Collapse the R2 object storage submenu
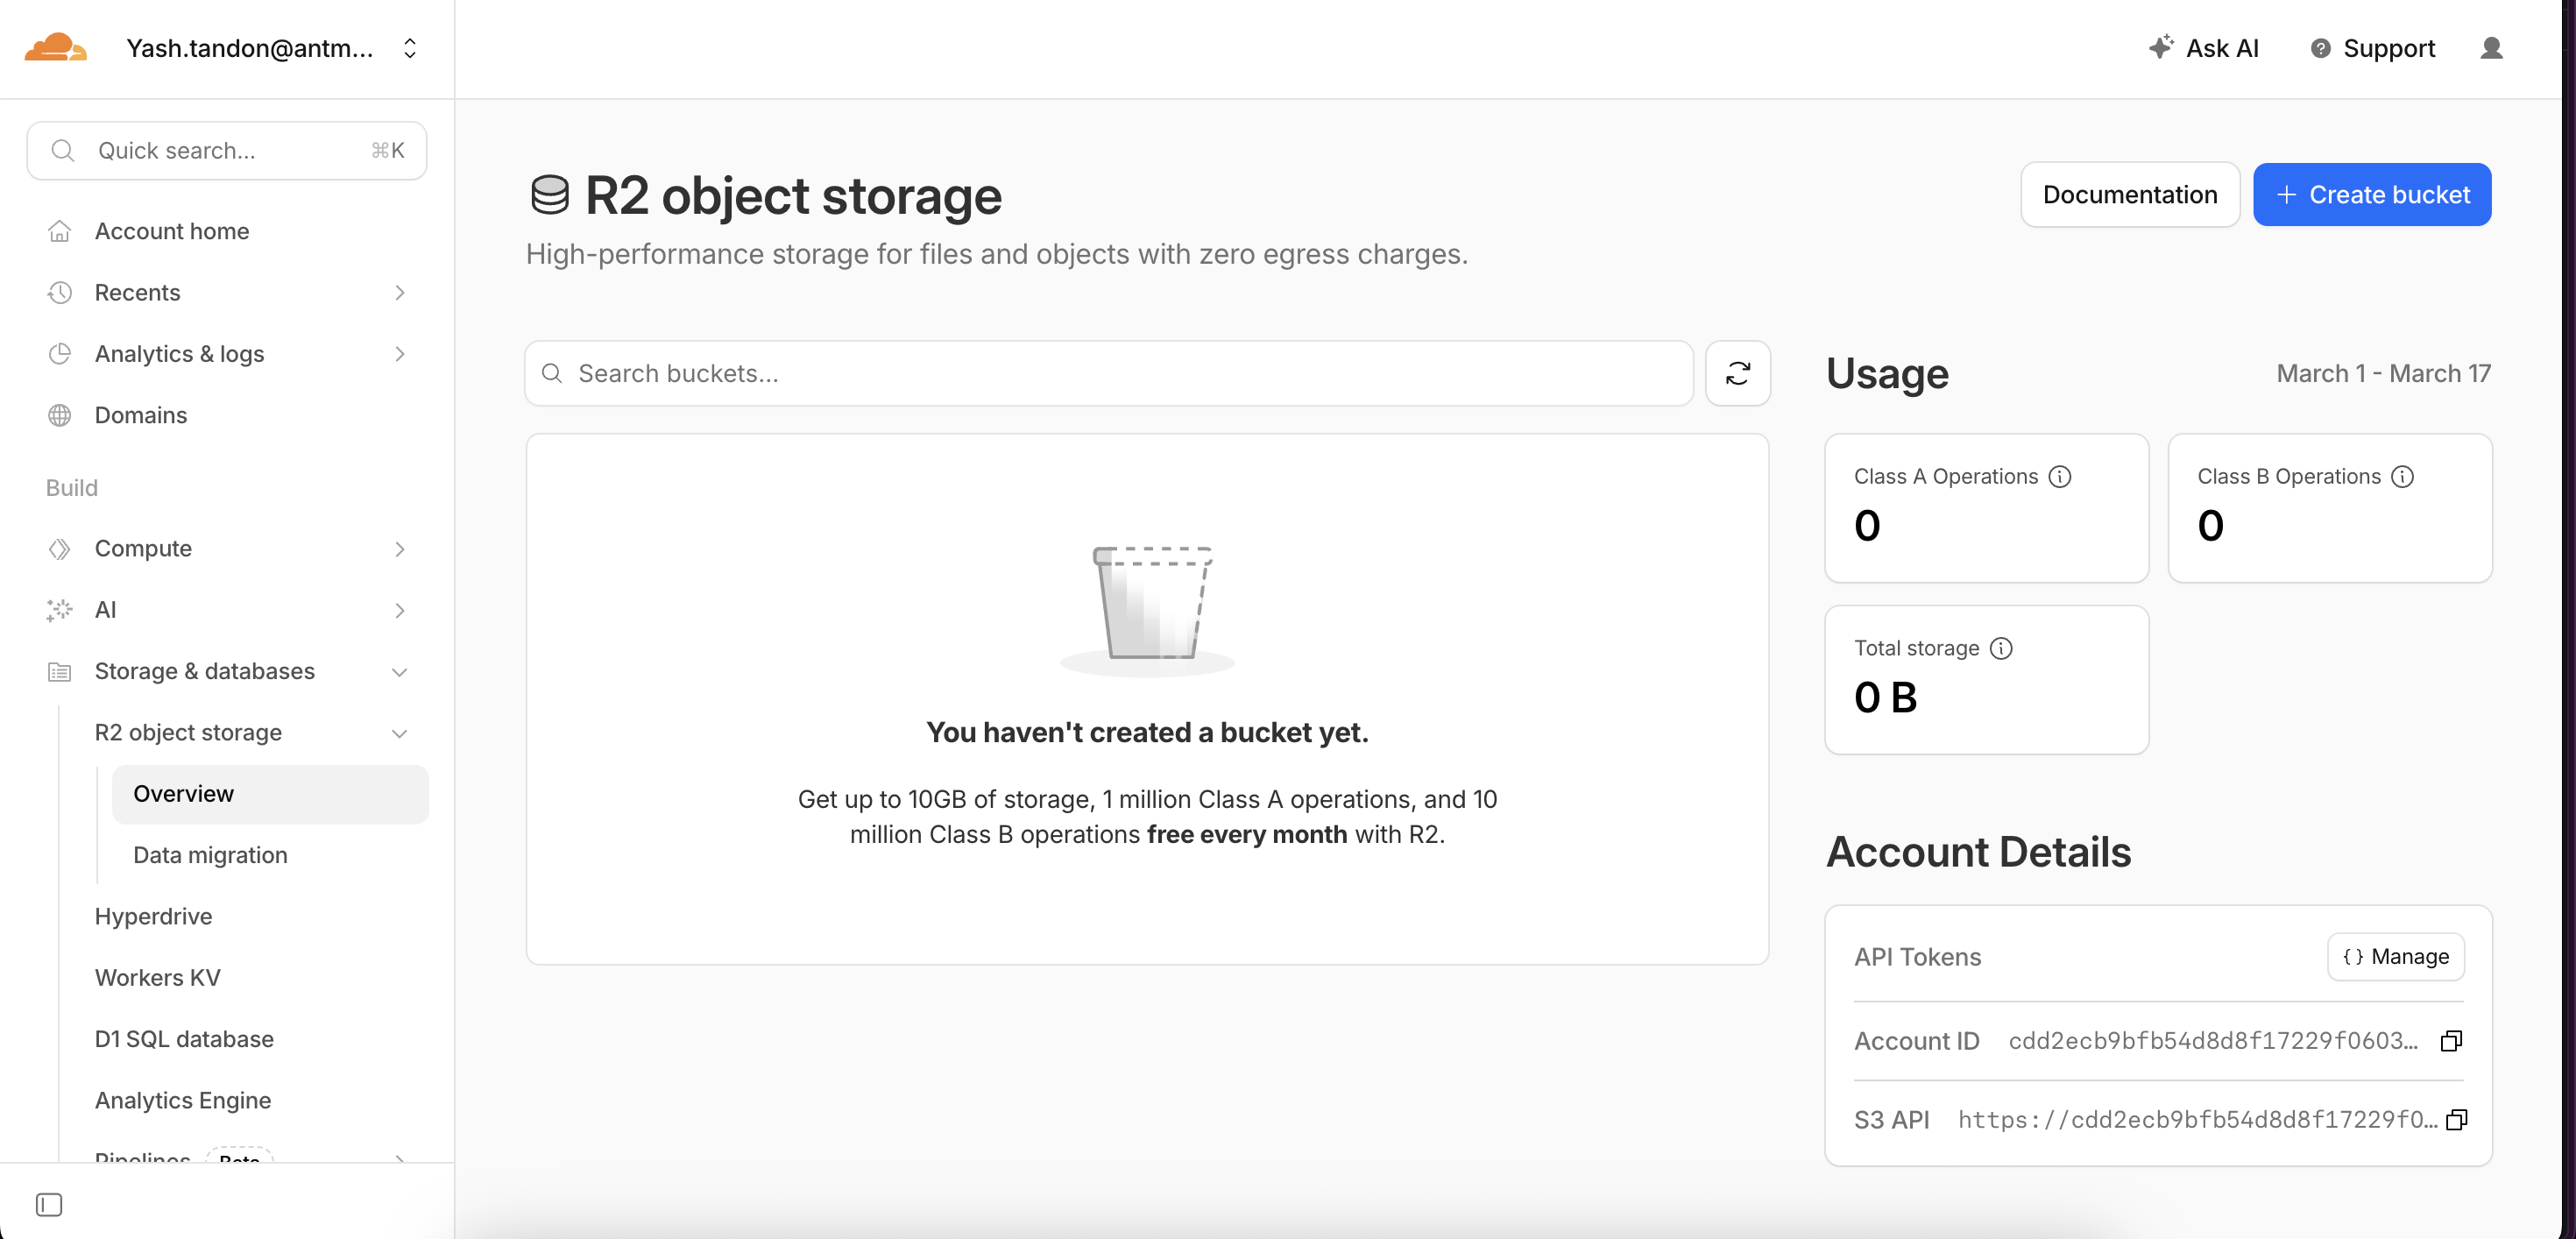The image size is (2576, 1239). click(x=400, y=733)
